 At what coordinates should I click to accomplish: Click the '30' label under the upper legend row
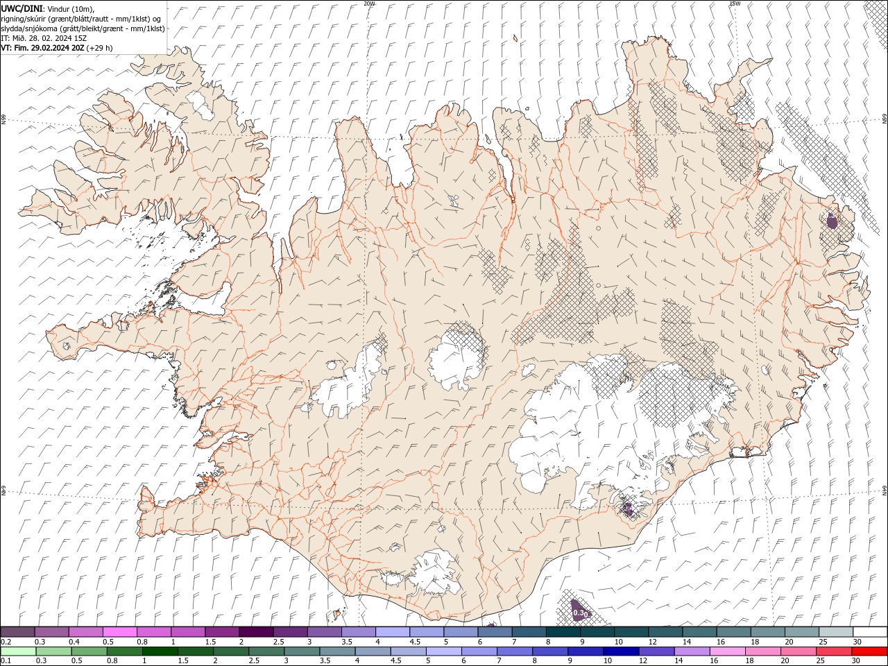857,642
